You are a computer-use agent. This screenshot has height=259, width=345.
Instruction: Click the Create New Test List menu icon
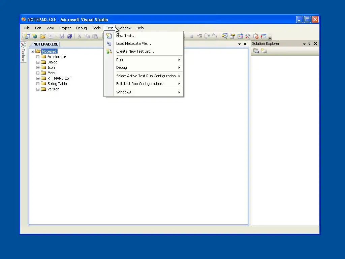(109, 51)
